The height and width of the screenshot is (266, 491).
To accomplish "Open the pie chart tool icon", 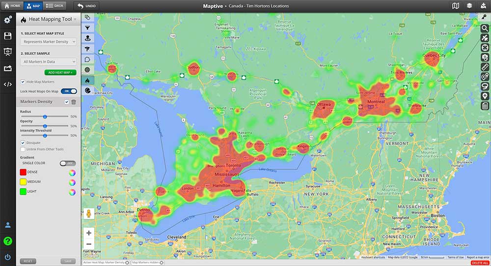I will pyautogui.click(x=88, y=91).
